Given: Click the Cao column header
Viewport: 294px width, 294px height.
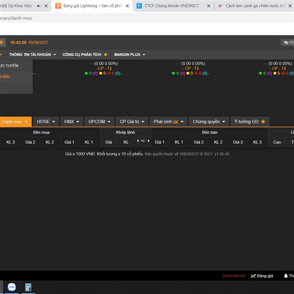Looking at the screenshot, I should pos(277,142).
